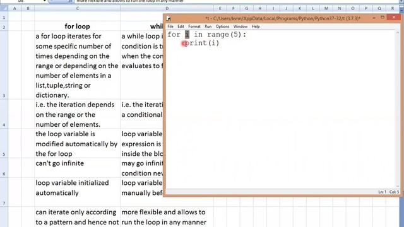404x227 pixels.
Task: Close the IDLE editor window
Action: coord(394,18)
